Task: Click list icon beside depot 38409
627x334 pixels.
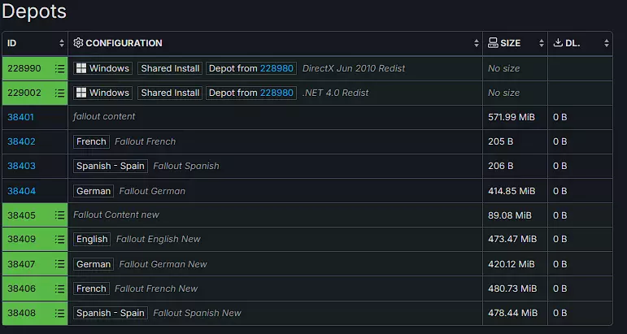Action: tap(59, 239)
